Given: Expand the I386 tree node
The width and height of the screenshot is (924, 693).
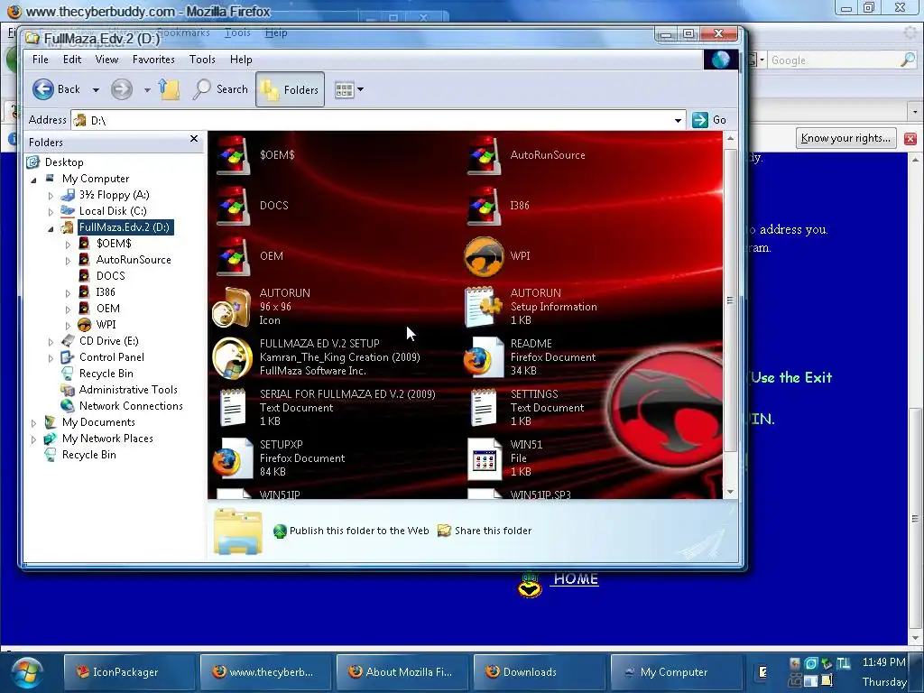Looking at the screenshot, I should (68, 293).
